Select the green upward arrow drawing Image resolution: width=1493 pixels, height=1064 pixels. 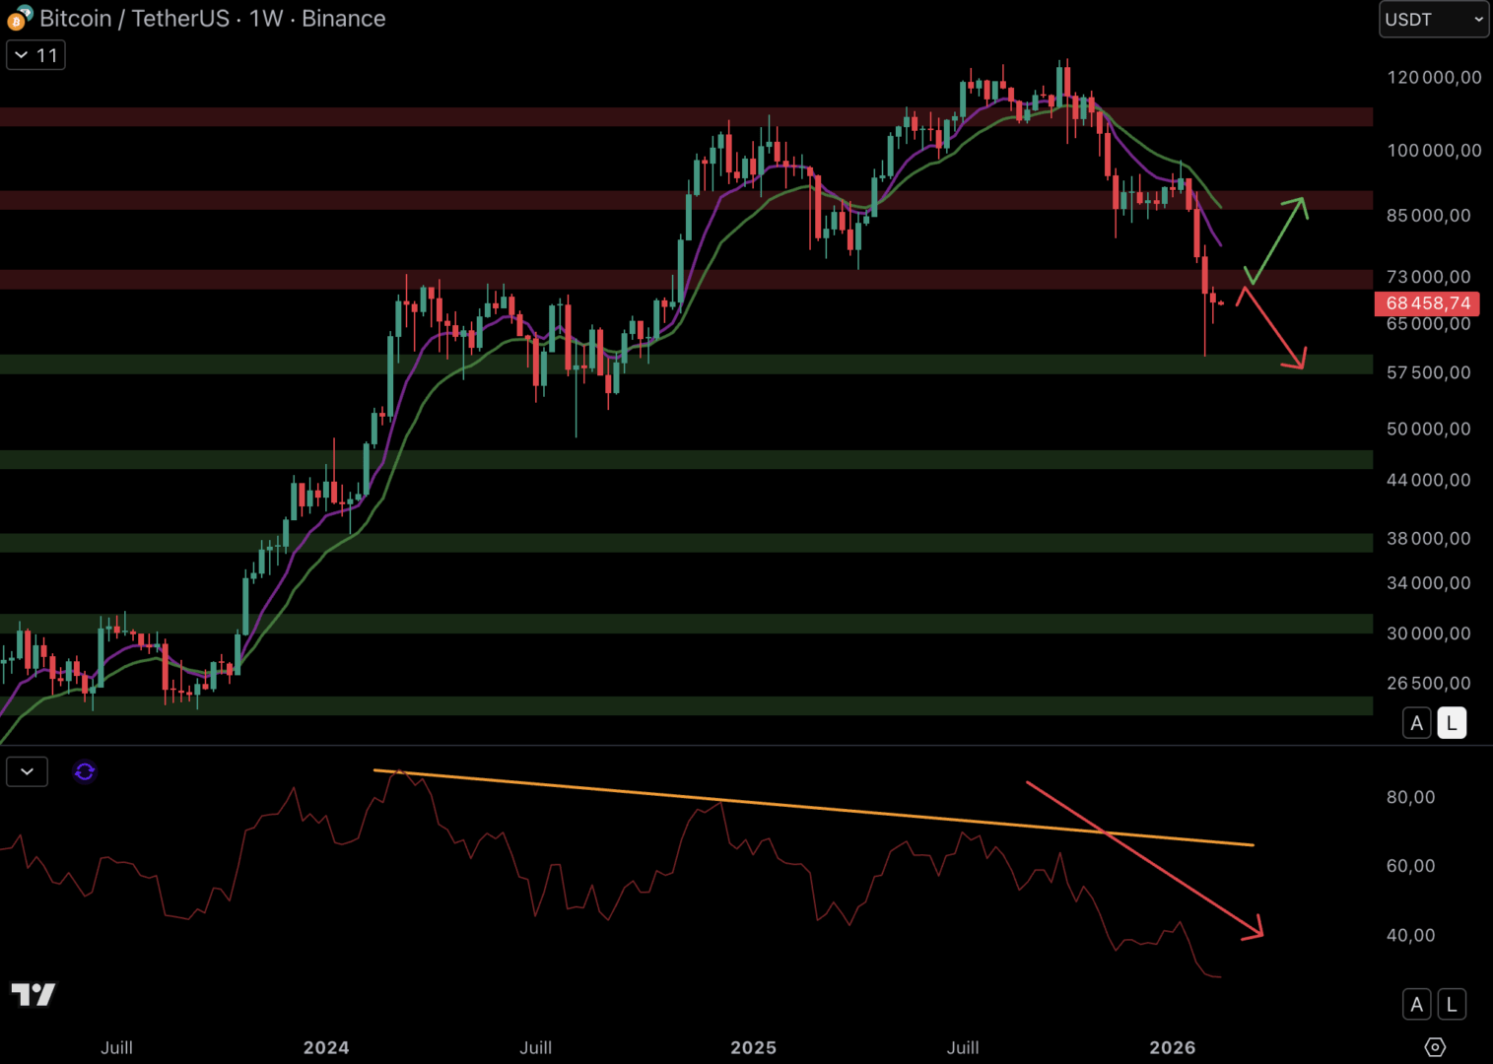coord(1277,237)
